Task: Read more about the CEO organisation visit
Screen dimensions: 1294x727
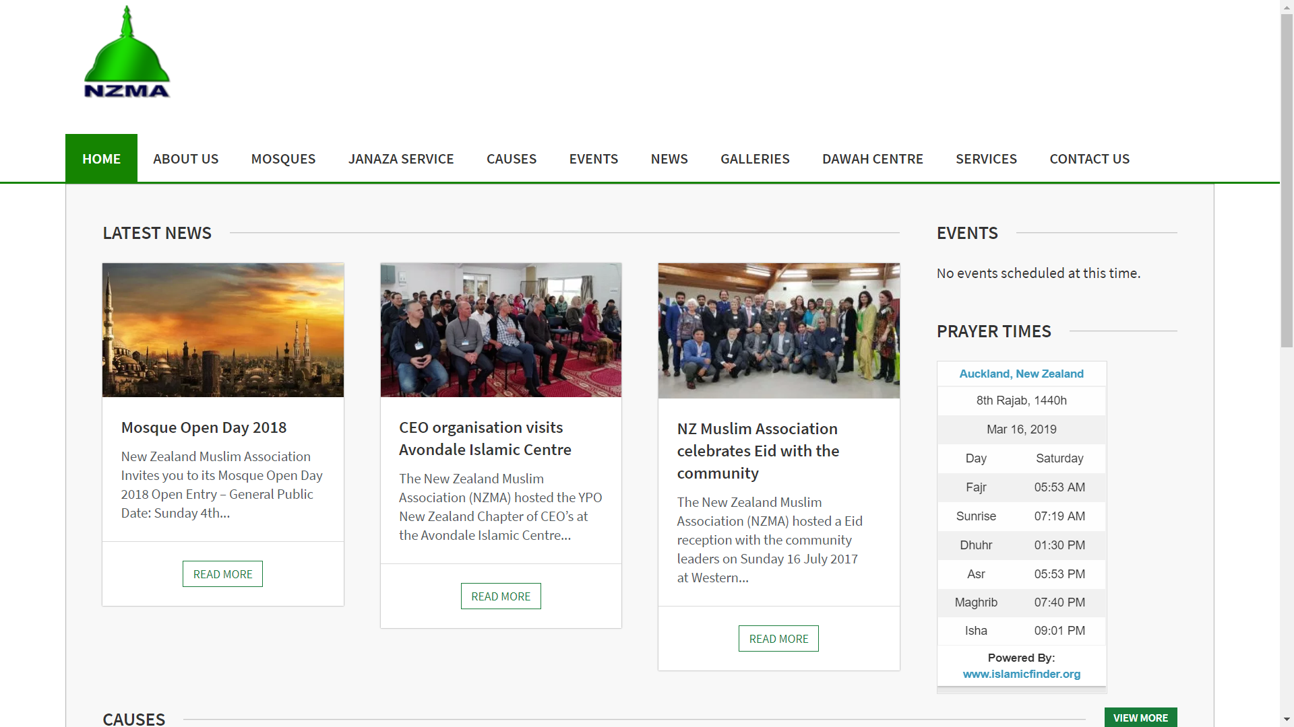Action: 501,596
